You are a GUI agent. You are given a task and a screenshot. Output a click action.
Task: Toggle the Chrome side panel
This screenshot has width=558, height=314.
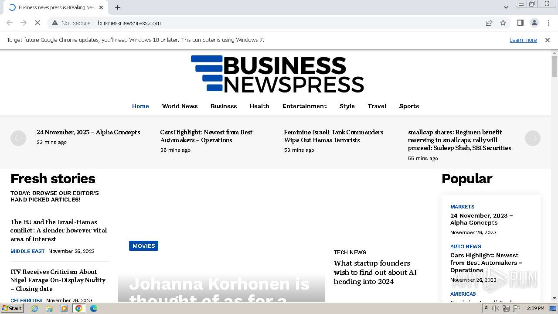click(520, 23)
